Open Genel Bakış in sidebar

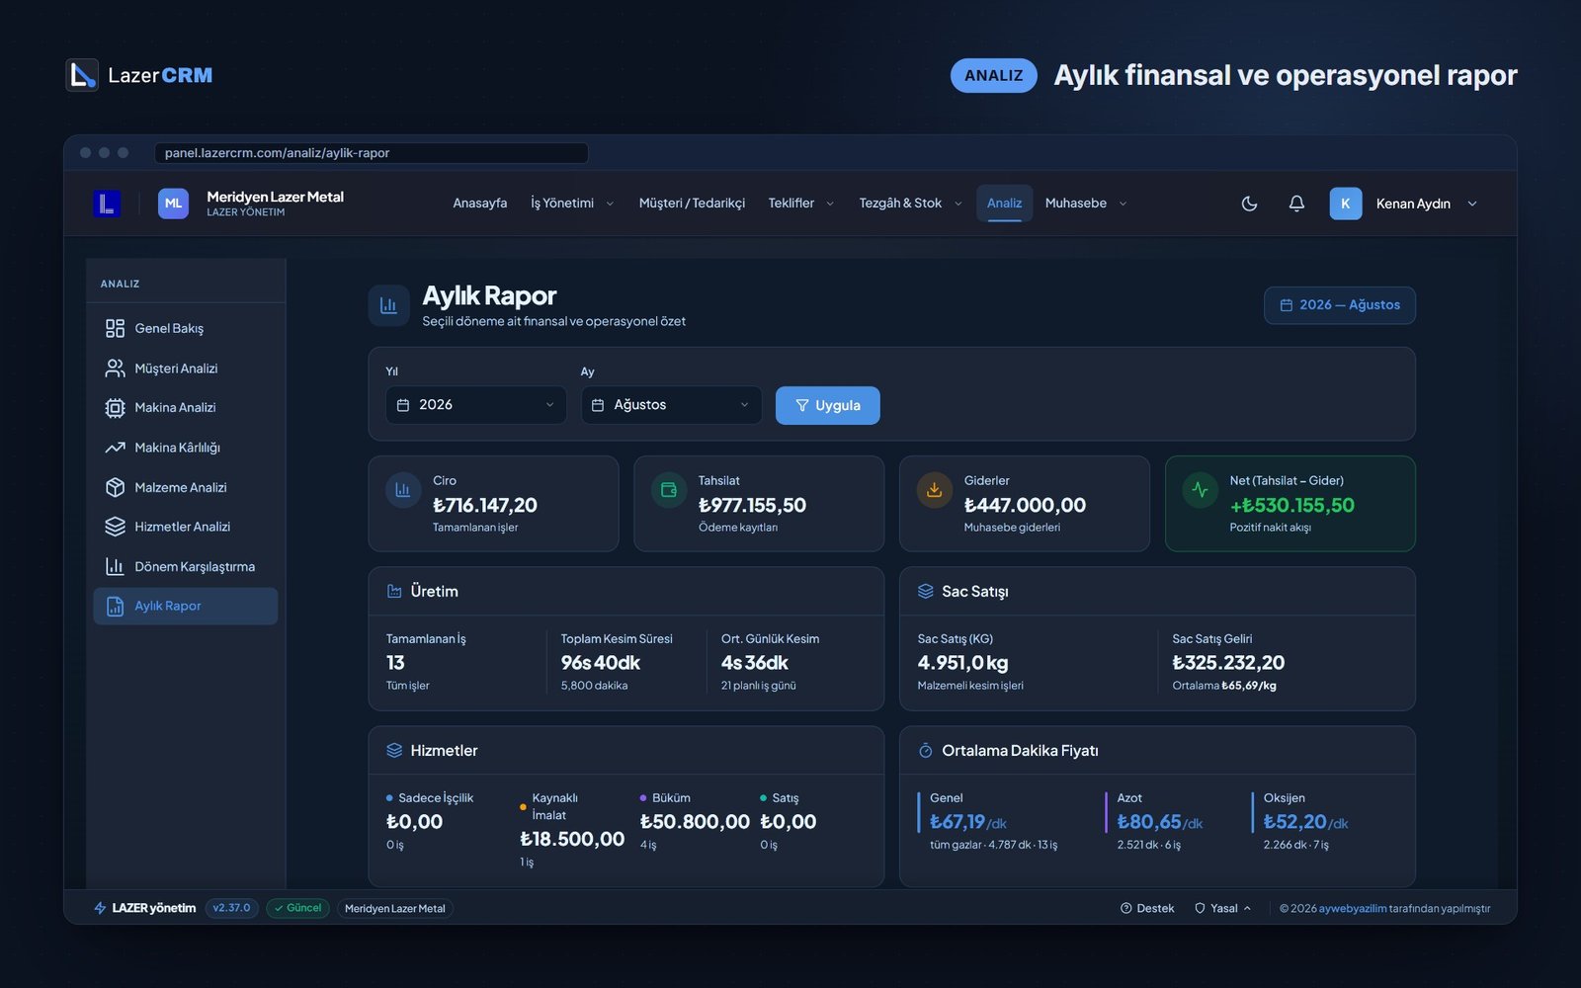pos(186,328)
